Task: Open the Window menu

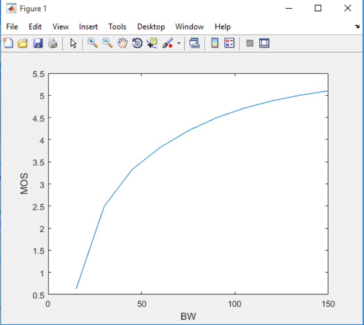Action: click(189, 27)
